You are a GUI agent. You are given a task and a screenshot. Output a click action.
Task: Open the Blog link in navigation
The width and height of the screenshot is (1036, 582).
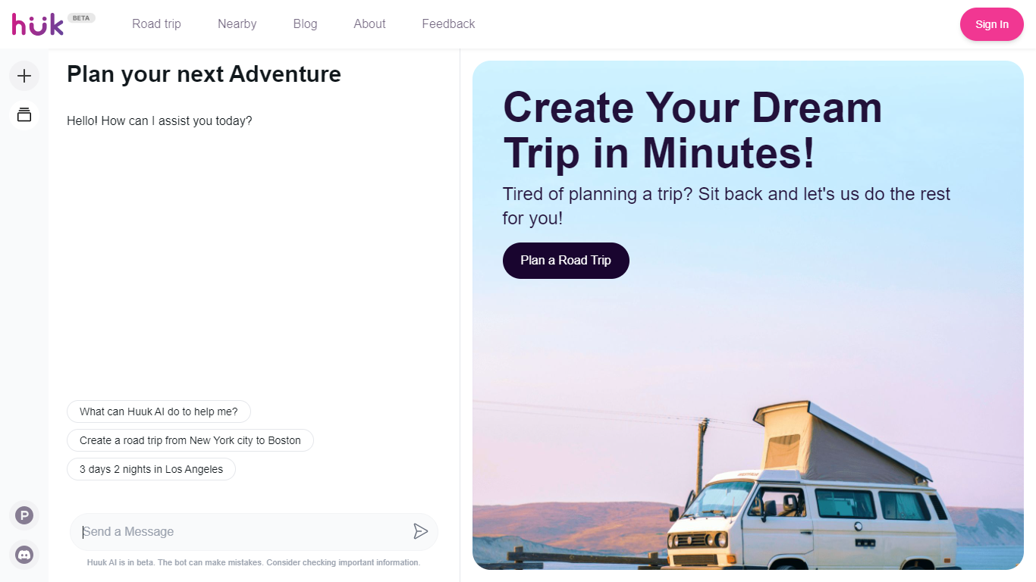(x=305, y=24)
